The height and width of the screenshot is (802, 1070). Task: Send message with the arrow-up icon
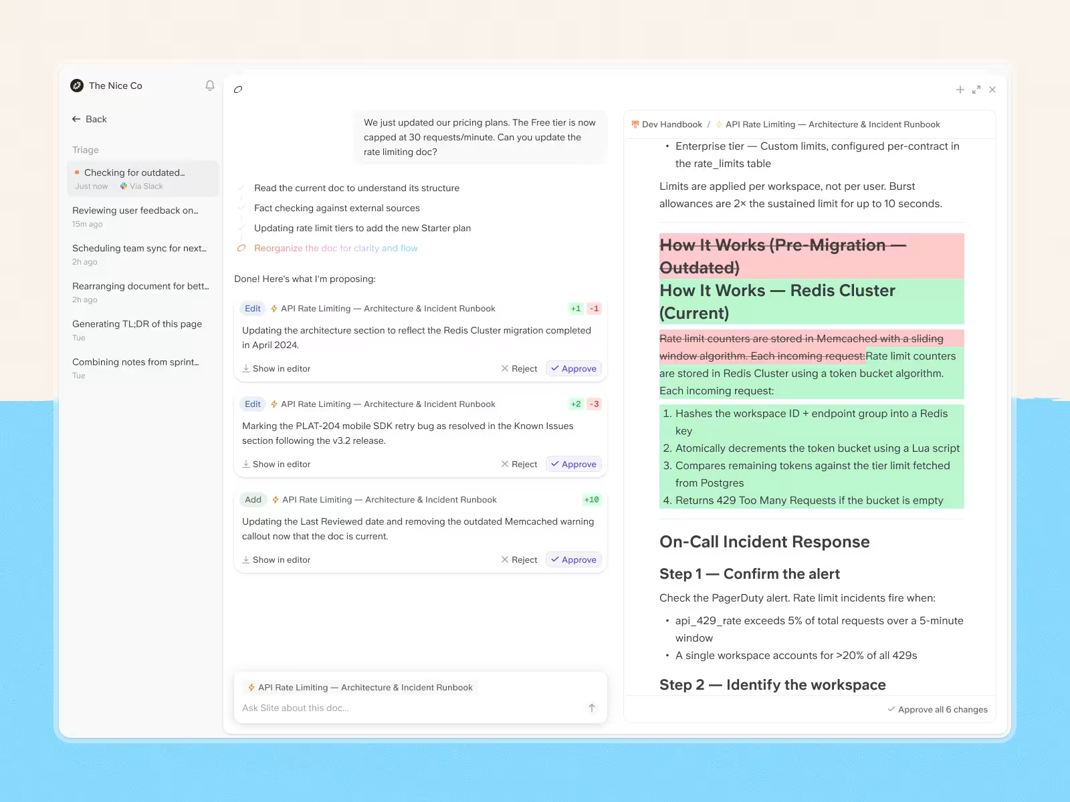click(x=592, y=708)
